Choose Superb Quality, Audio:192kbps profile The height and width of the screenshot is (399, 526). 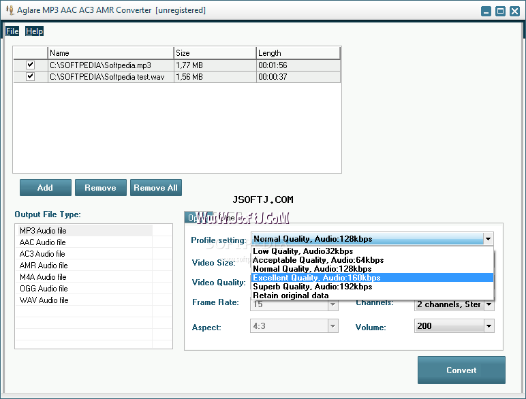[x=373, y=287]
